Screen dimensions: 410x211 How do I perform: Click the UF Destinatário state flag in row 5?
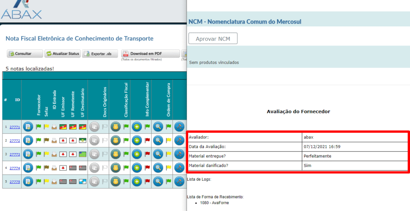click(83, 182)
